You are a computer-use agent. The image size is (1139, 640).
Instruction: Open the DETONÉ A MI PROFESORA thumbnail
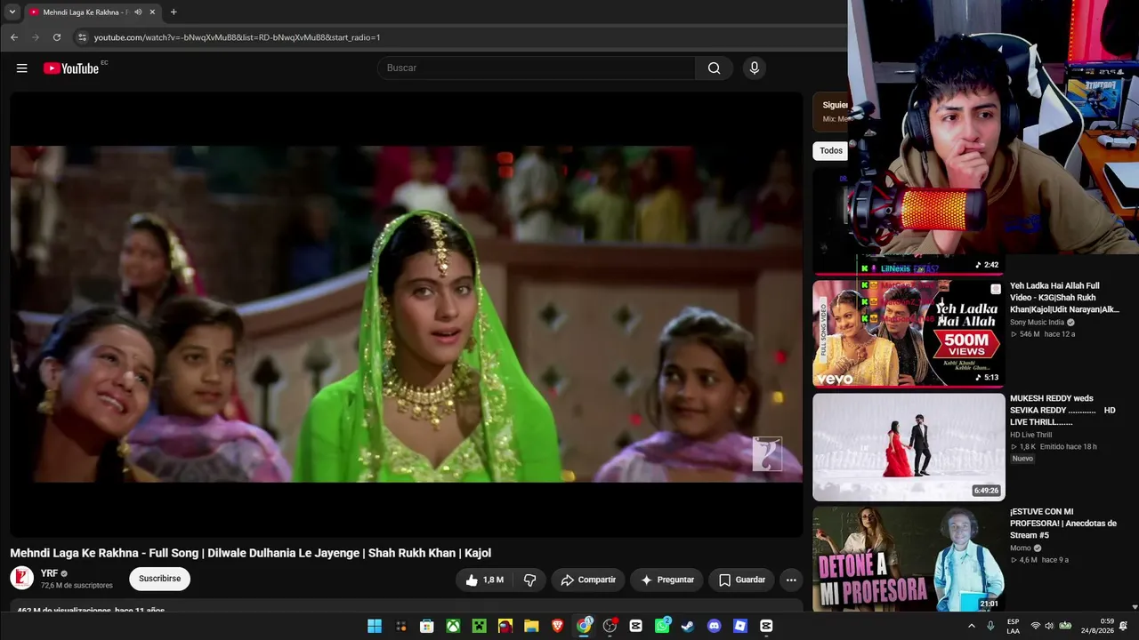coord(909,559)
